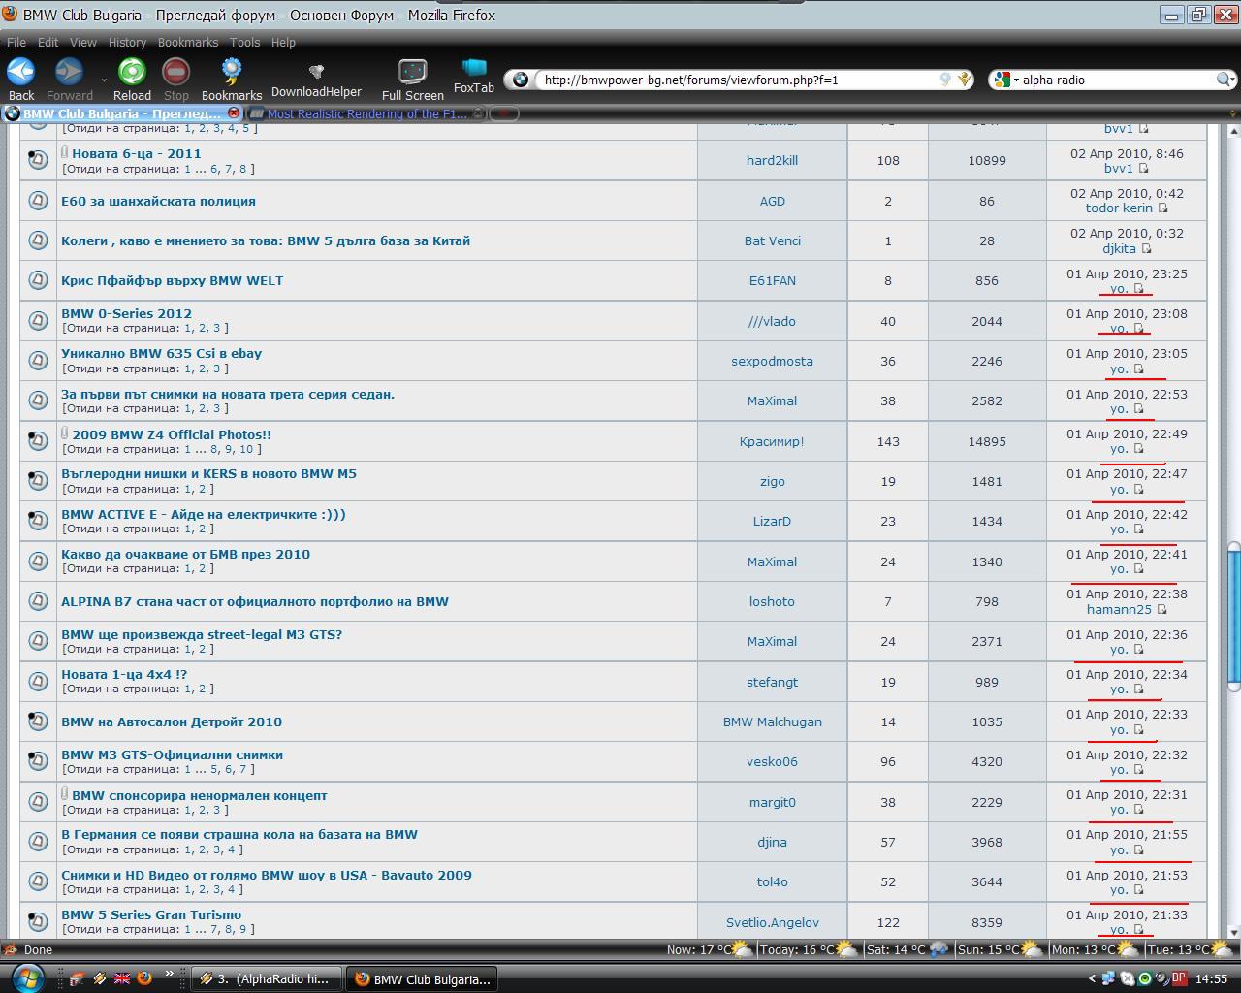
Task: Open the Edit menu
Action: coord(48,42)
